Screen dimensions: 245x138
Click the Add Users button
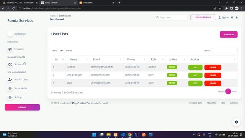coord(229,34)
